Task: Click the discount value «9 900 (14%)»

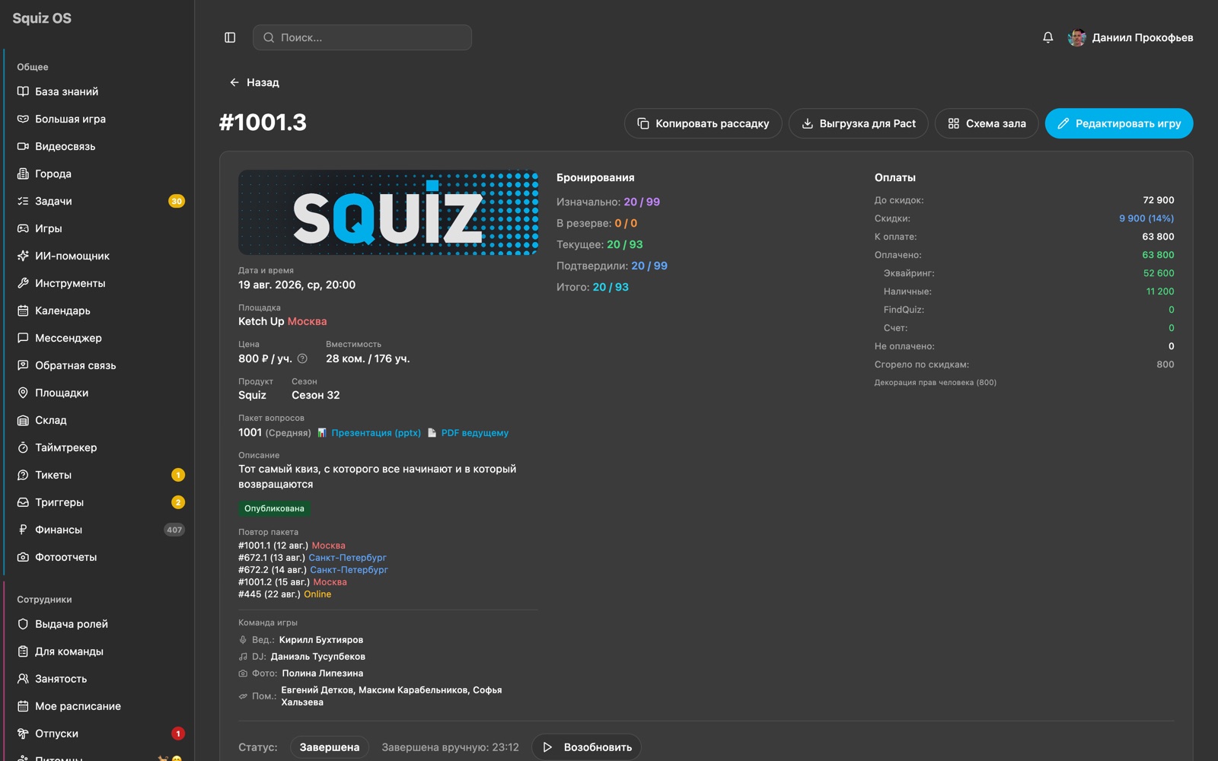Action: (1146, 218)
